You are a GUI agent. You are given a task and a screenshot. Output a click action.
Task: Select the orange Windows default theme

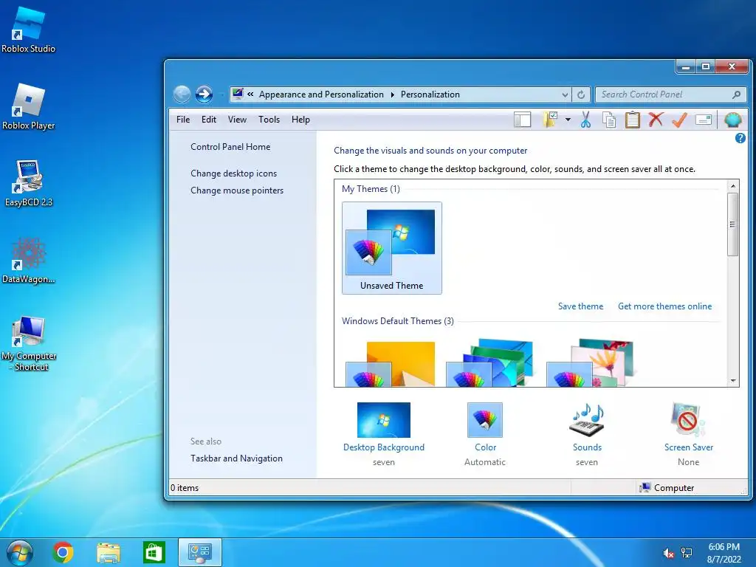coord(391,363)
